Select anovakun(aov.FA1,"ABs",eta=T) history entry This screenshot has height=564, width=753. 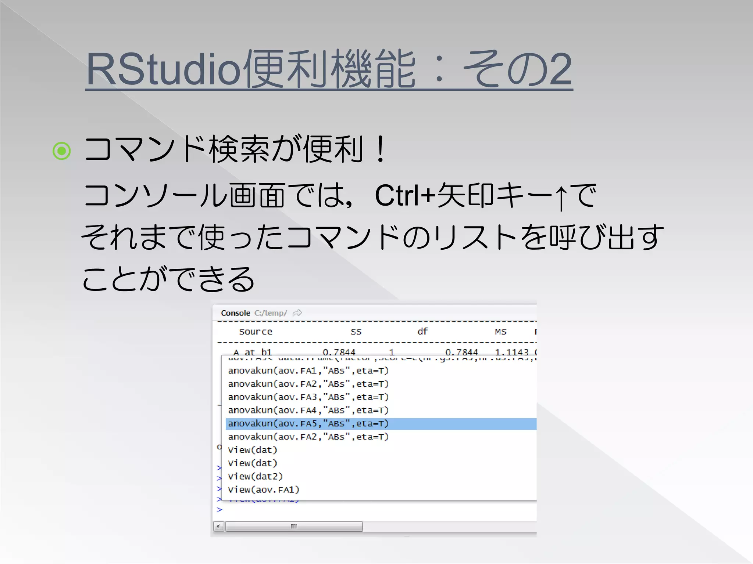coord(308,370)
